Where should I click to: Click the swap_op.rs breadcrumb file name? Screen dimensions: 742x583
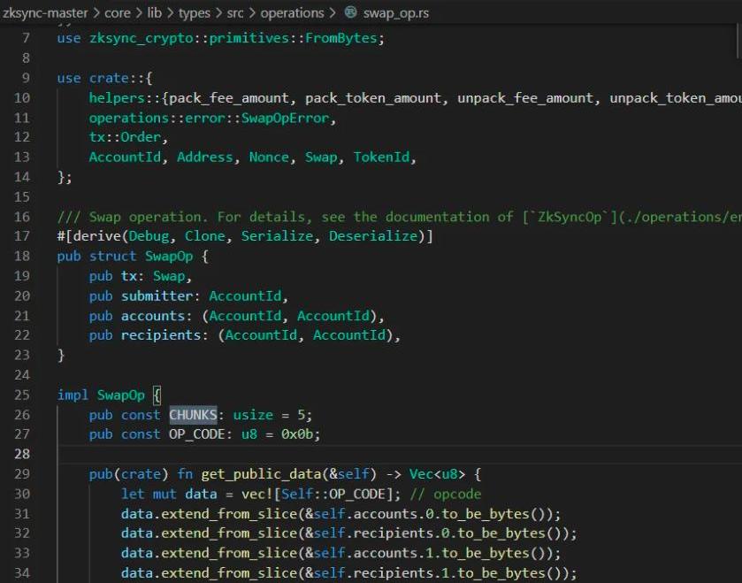point(397,13)
